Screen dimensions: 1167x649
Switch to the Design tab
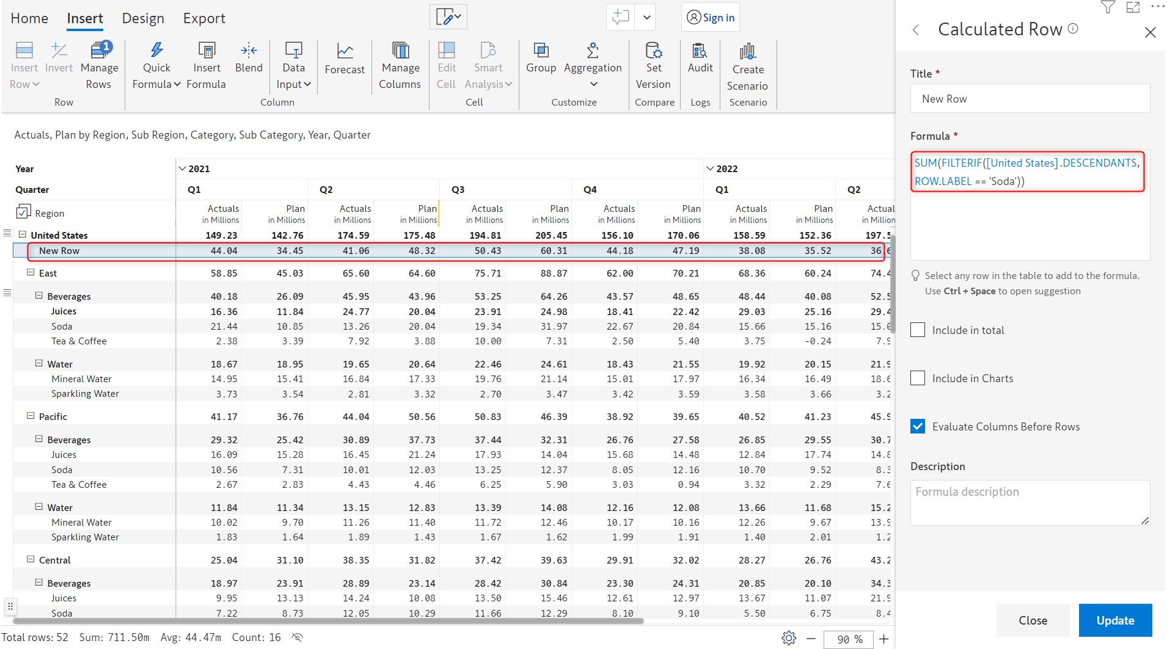[143, 18]
